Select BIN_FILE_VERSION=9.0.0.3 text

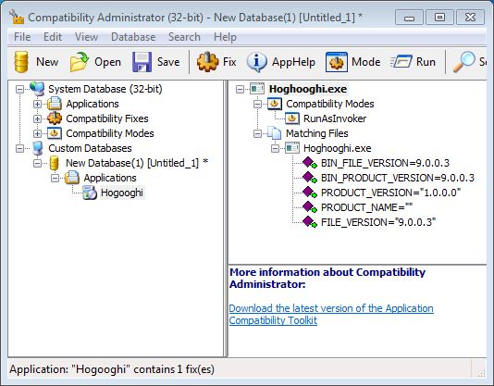[385, 163]
